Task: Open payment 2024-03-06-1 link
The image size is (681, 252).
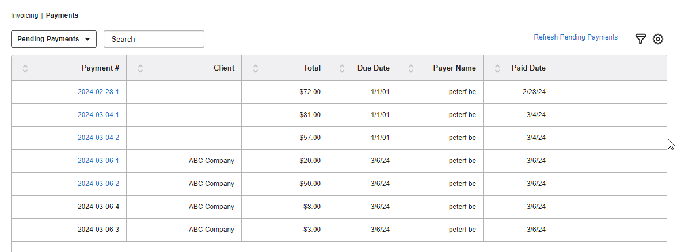Action: pos(98,161)
